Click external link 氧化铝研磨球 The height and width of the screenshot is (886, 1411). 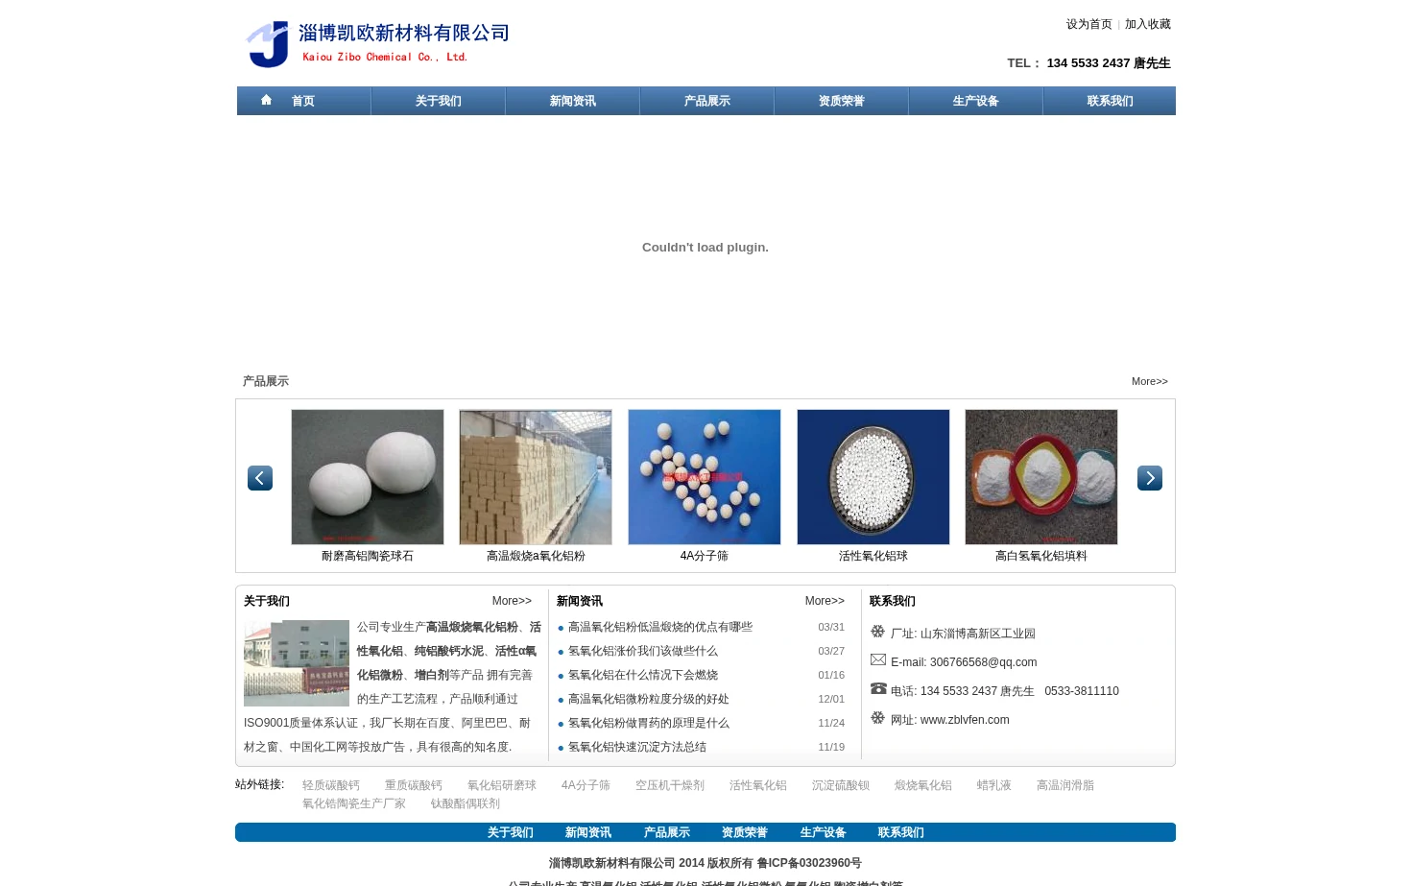pos(502,785)
